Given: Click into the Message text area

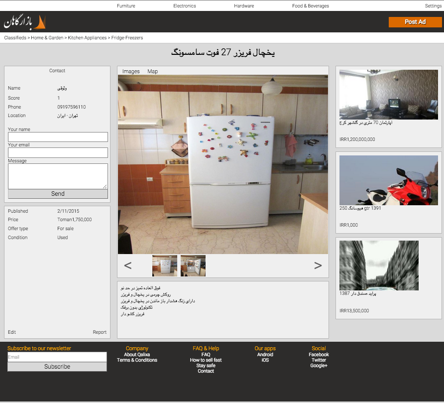Looking at the screenshot, I should pyautogui.click(x=58, y=176).
